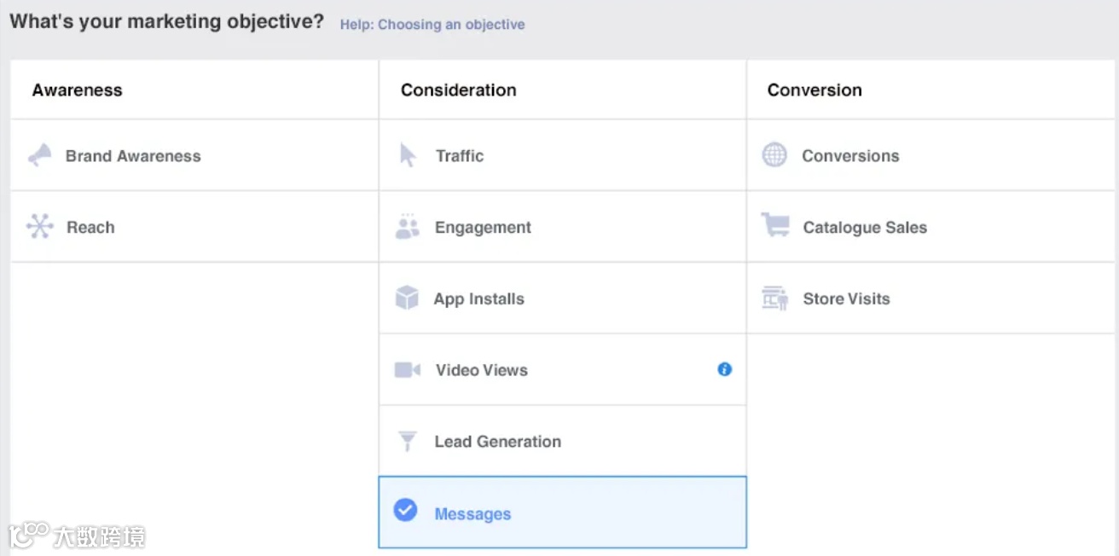Click the Video Views camera icon
This screenshot has height=556, width=1119.
point(408,370)
